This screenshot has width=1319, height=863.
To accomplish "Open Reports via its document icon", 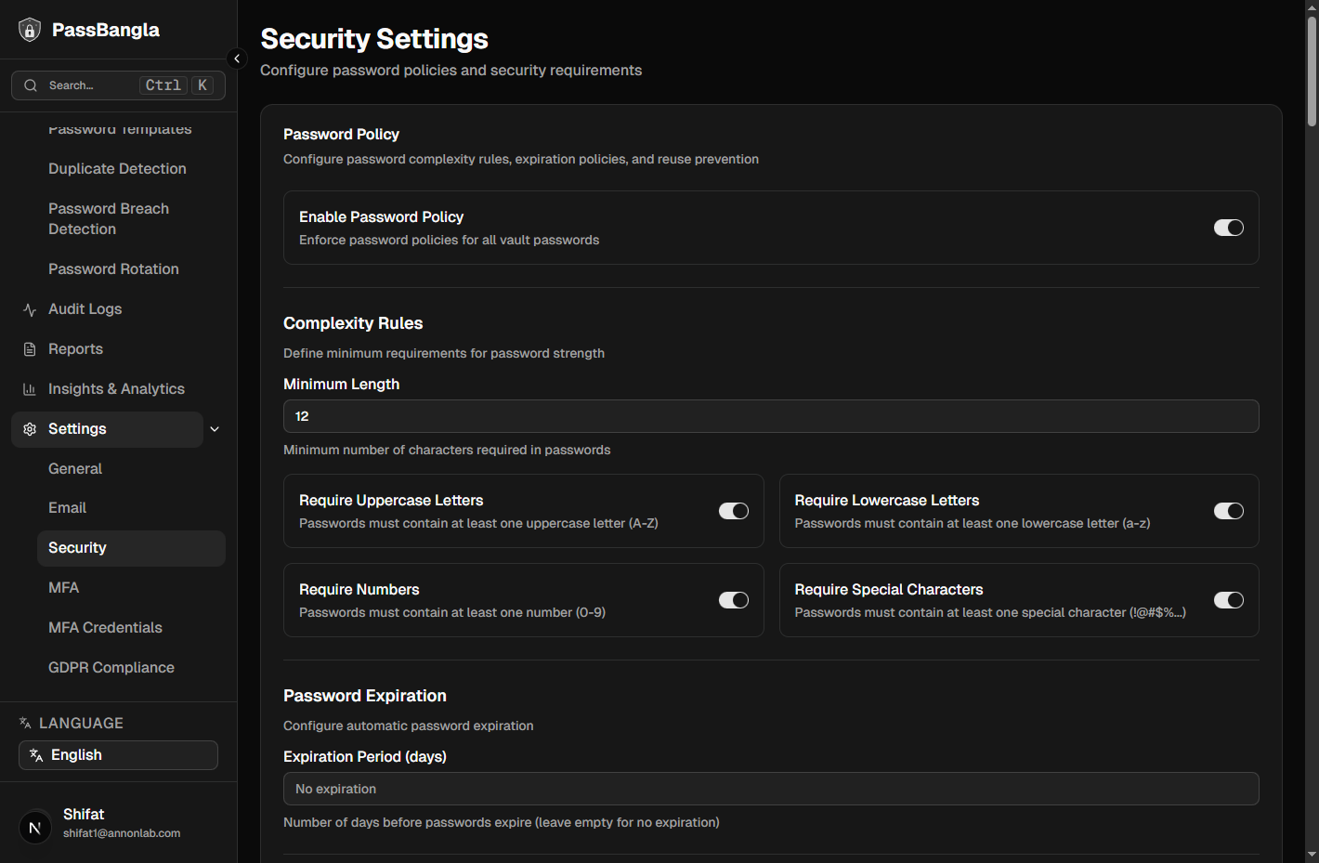I will (x=28, y=348).
